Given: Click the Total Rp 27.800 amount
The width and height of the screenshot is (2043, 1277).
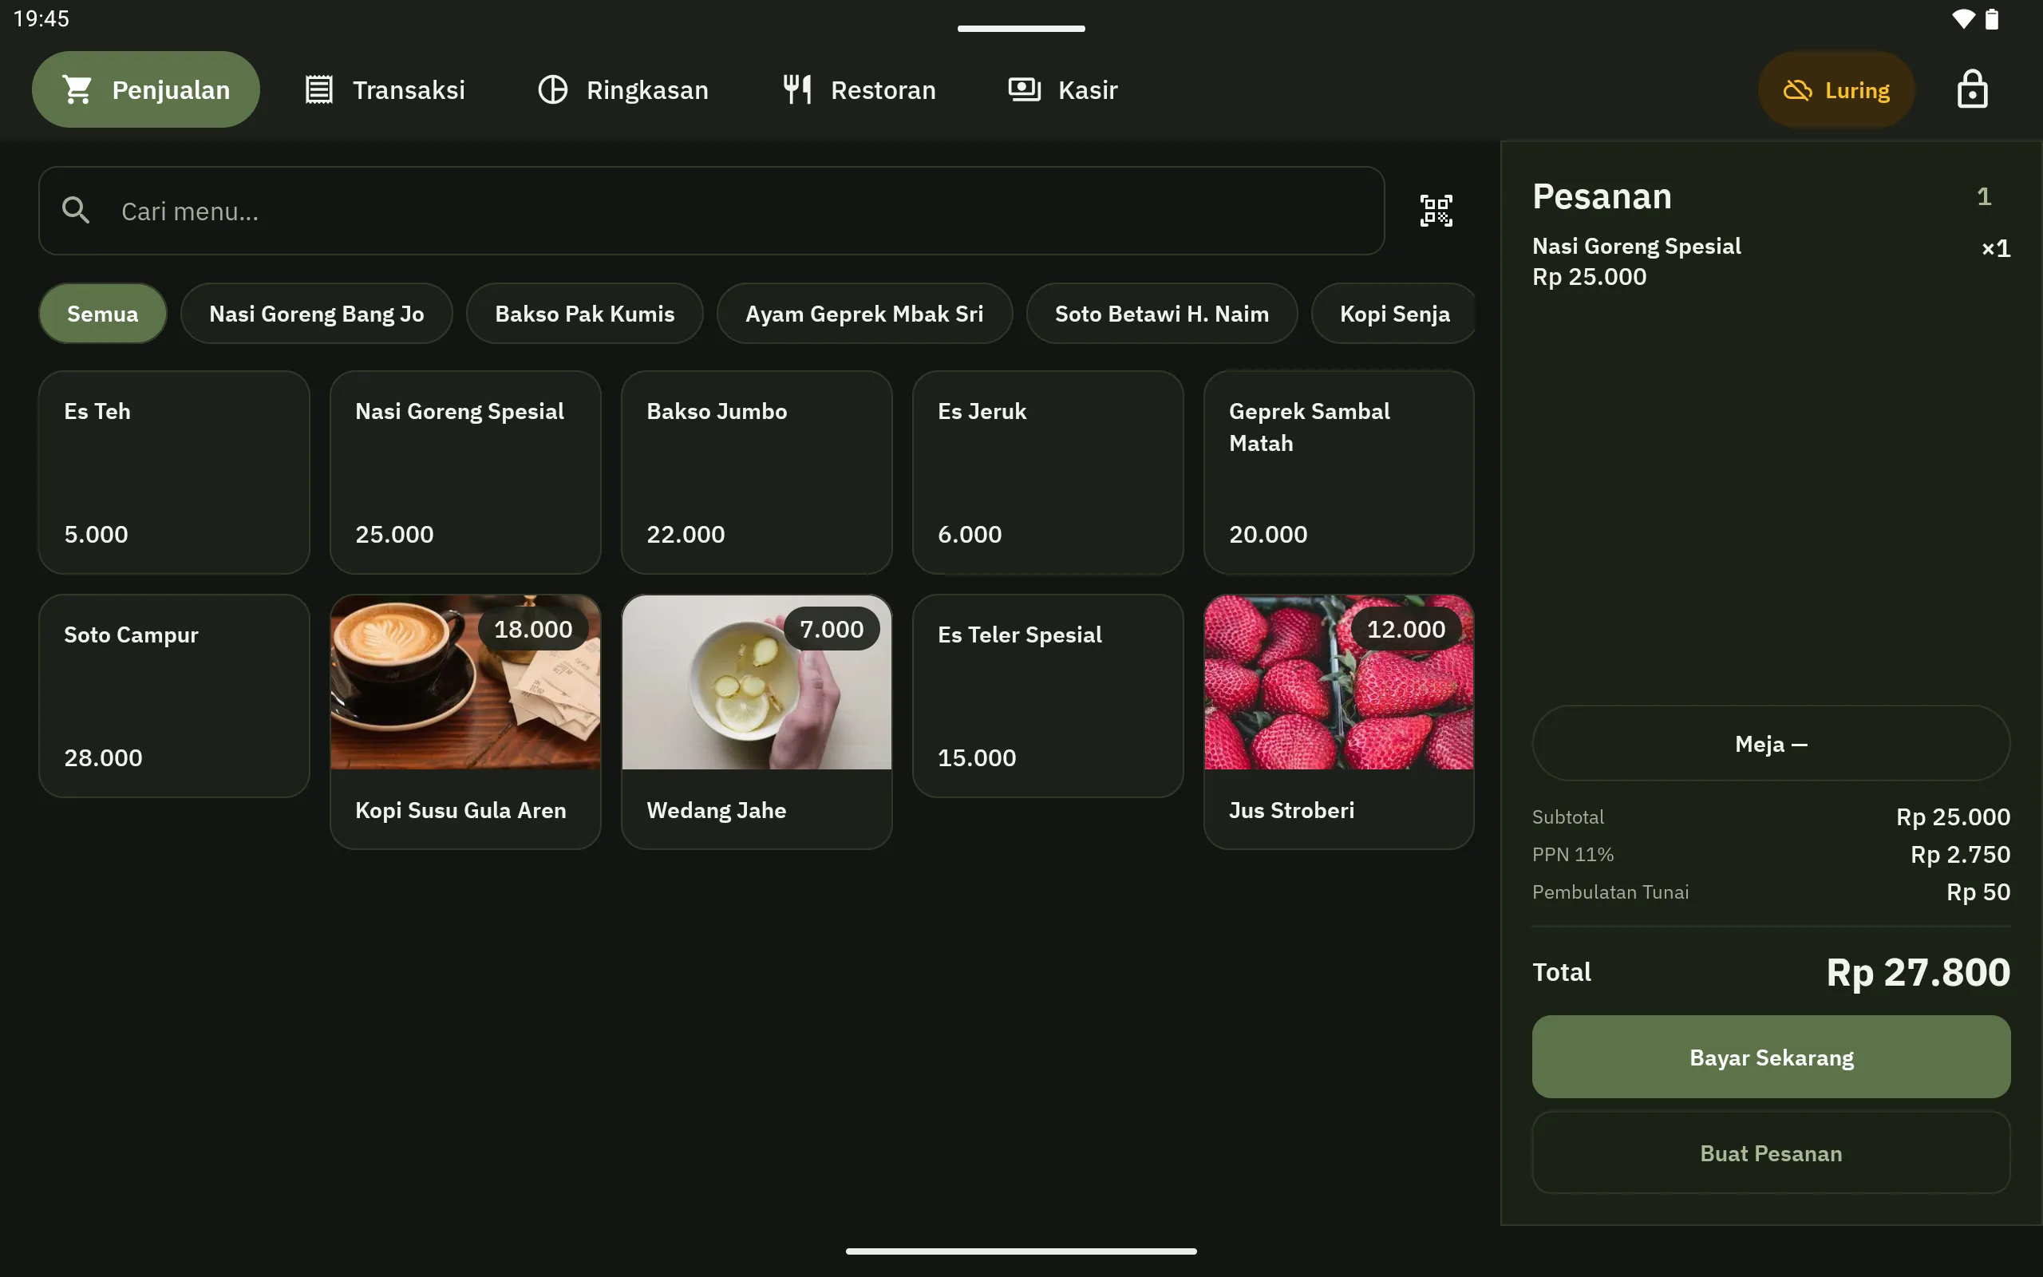Looking at the screenshot, I should pos(1918,972).
